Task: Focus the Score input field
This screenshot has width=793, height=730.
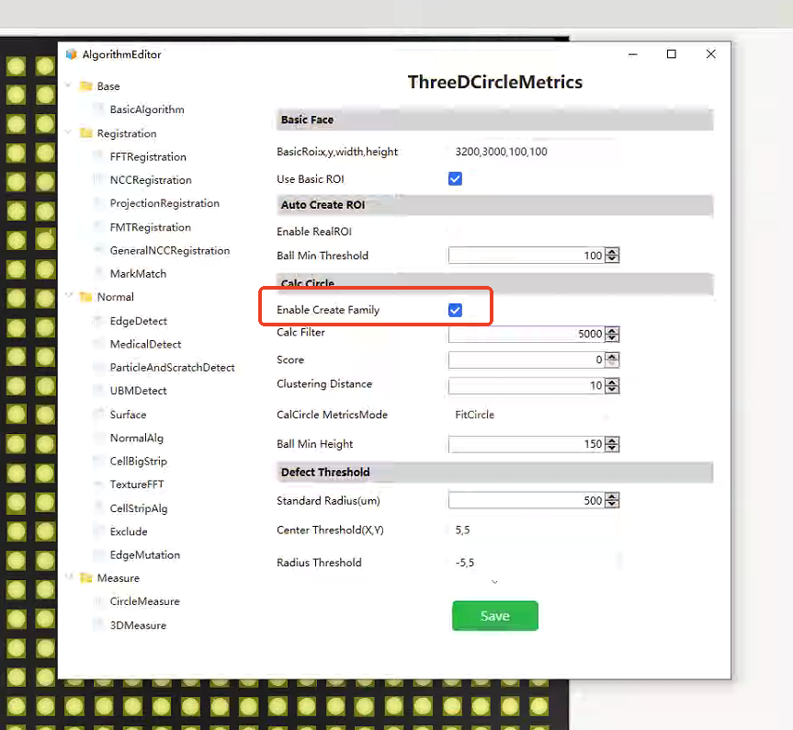Action: (527, 359)
